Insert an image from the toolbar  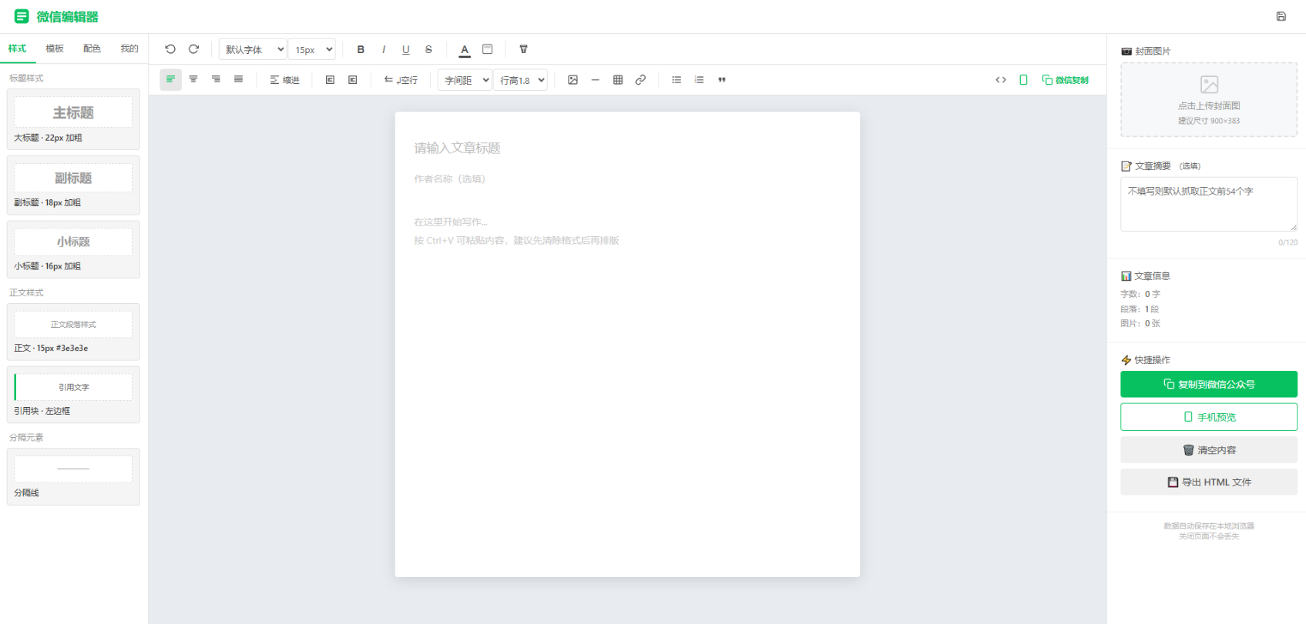tap(572, 80)
